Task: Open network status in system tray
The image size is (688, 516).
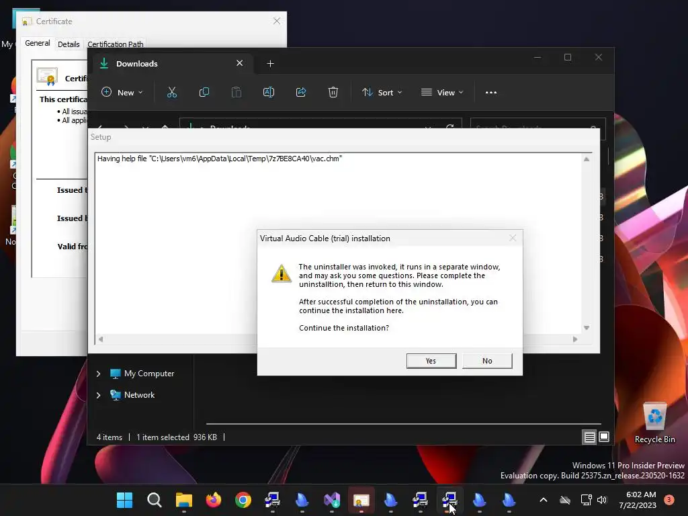Action: click(586, 500)
